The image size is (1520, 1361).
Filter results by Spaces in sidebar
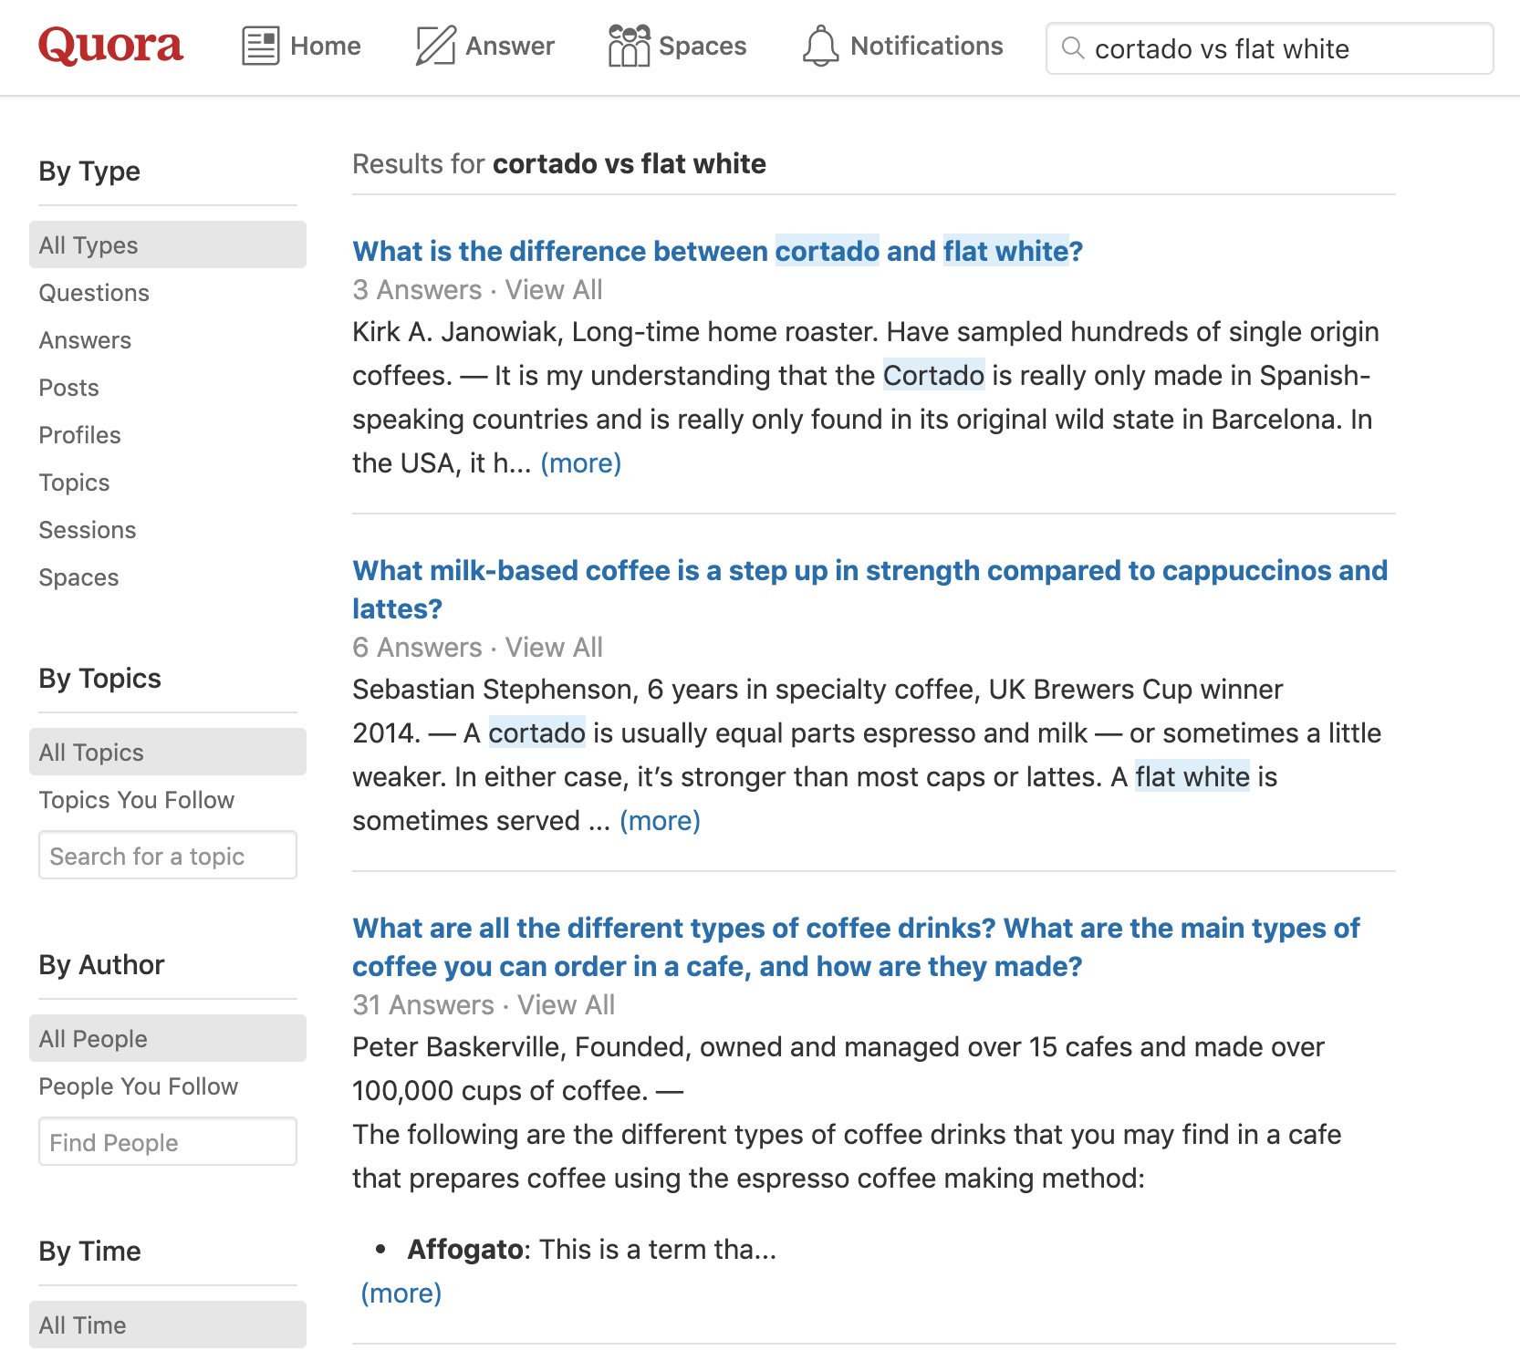point(78,577)
